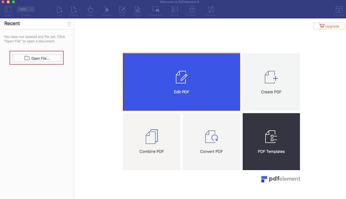Screen dimensions: 346x199
Task: Click the Upgrade button
Action: point(329,26)
